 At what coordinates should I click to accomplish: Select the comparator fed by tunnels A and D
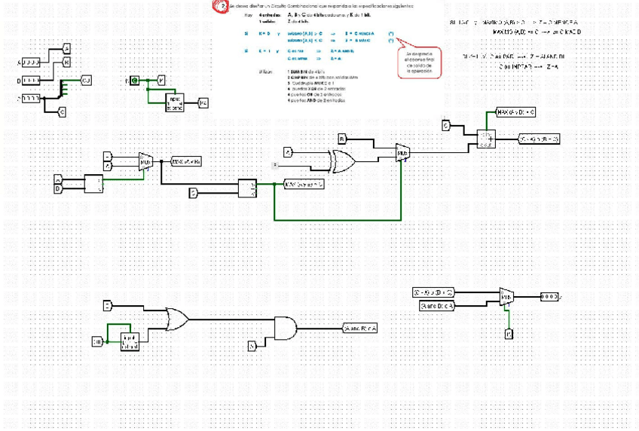[93, 184]
